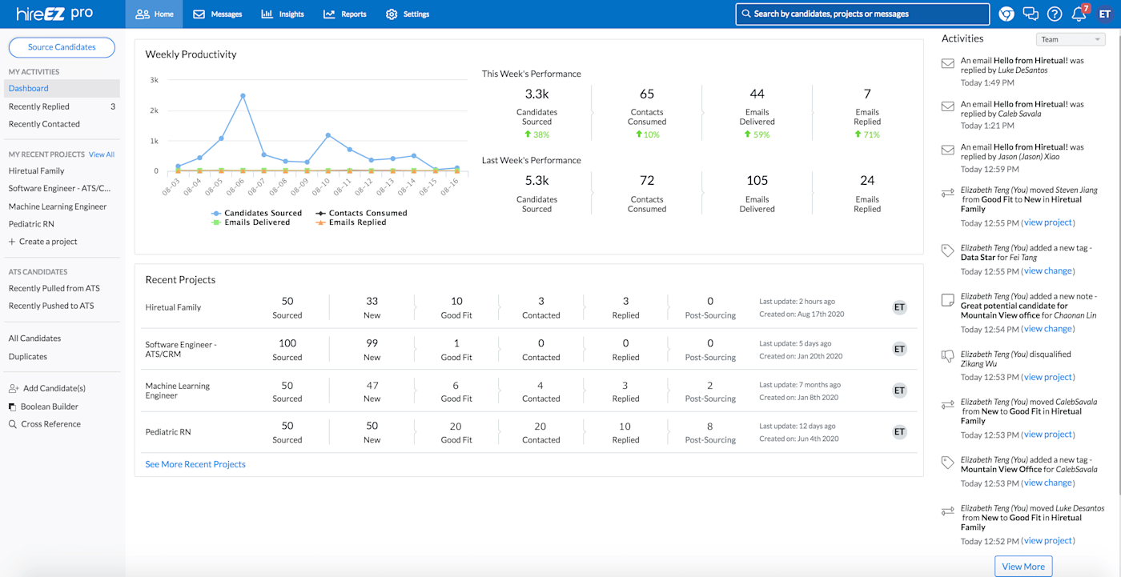Open Insights tab
Image resolution: width=1121 pixels, height=577 pixels.
(x=283, y=14)
